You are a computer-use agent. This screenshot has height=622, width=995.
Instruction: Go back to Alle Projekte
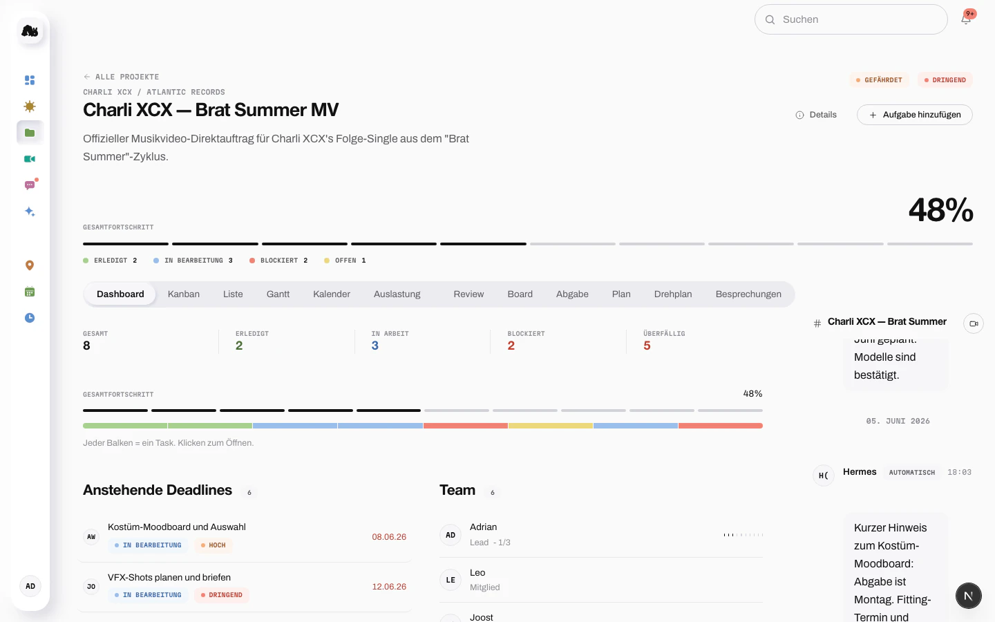point(121,77)
